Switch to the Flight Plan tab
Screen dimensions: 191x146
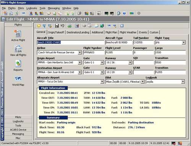tap(111, 32)
